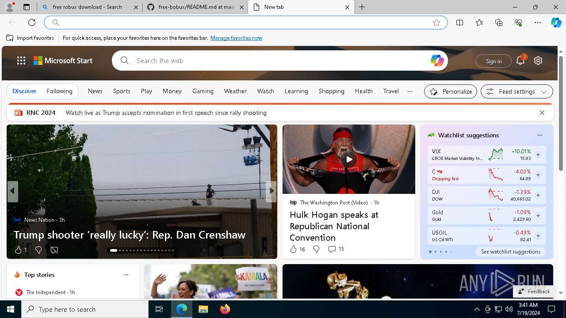Click the page vertical scrollbar
The width and height of the screenshot is (566, 318).
click(x=561, y=113)
